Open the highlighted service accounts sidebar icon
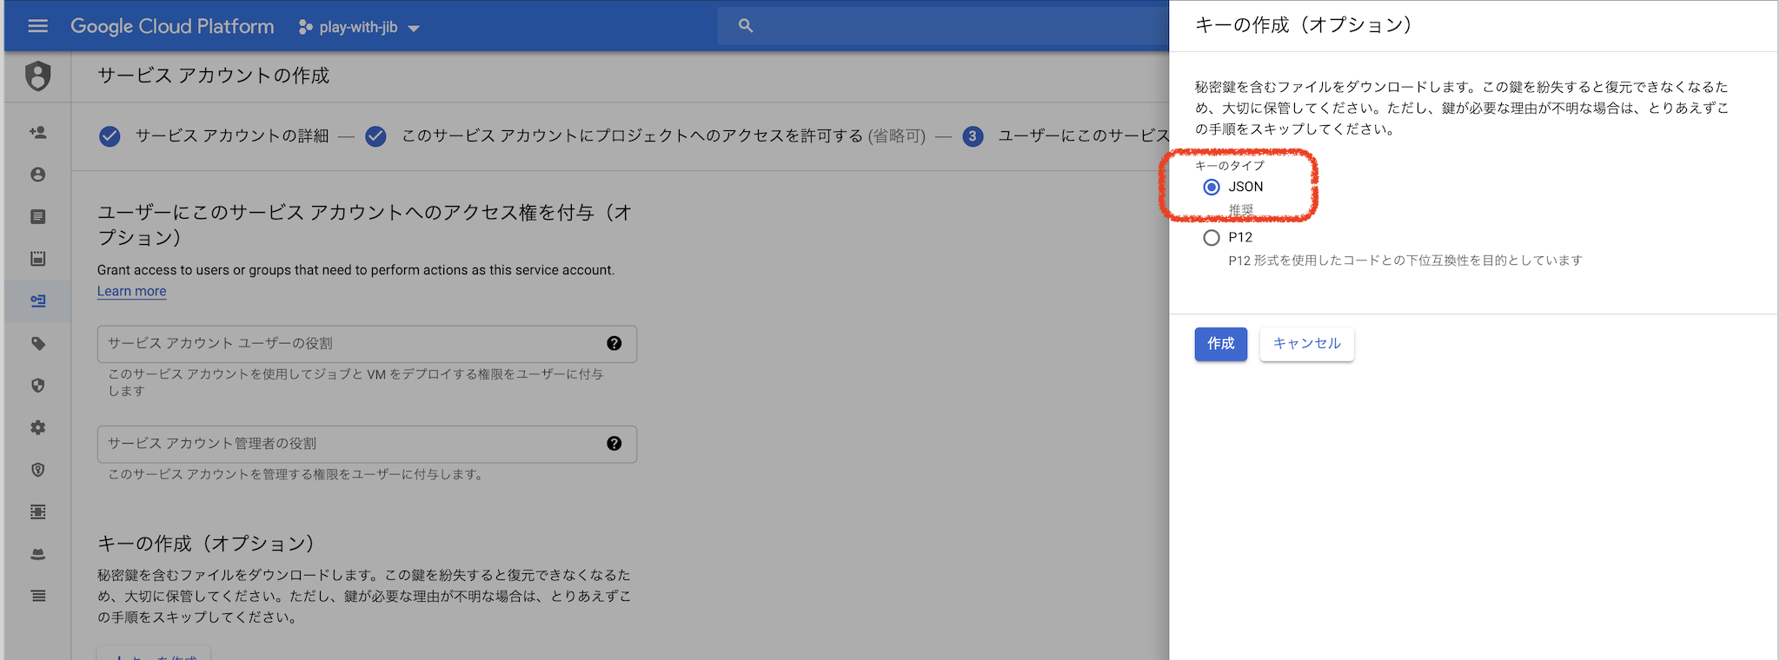 [x=37, y=300]
